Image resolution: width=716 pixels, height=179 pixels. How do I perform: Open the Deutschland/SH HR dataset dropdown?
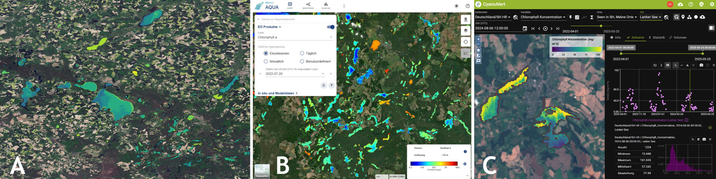pos(493,17)
